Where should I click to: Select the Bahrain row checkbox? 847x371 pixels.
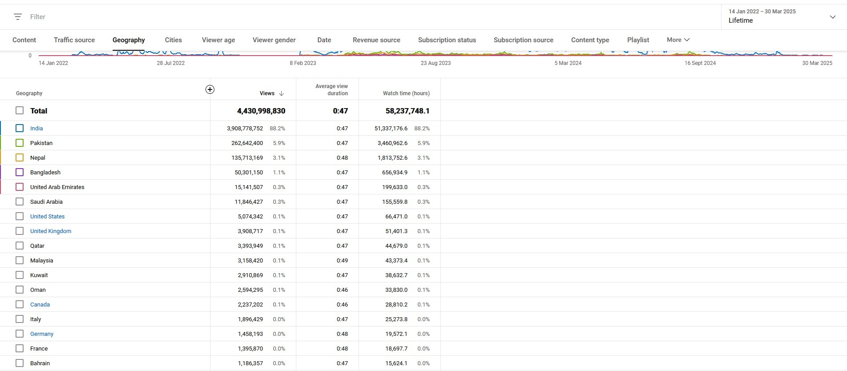(20, 363)
